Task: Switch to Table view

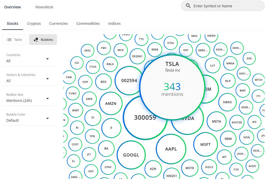Action: [14, 40]
